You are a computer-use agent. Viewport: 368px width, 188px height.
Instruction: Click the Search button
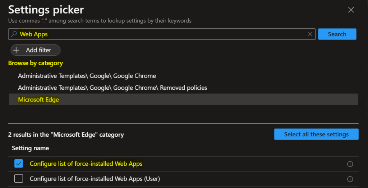[337, 34]
